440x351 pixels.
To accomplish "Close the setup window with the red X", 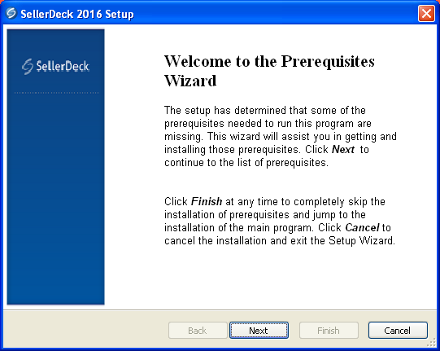I will [x=426, y=13].
